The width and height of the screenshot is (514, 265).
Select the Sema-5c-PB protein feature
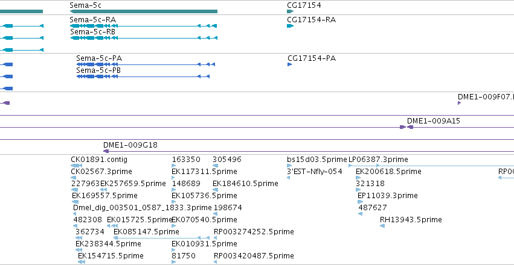click(143, 76)
